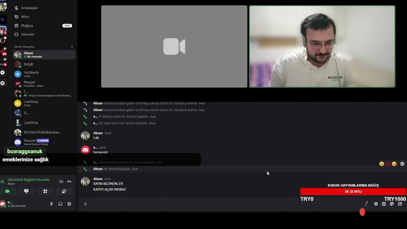Toggle noise suppression waveform icon
Image resolution: width=407 pixels, height=229 pixels.
[x=61, y=181]
